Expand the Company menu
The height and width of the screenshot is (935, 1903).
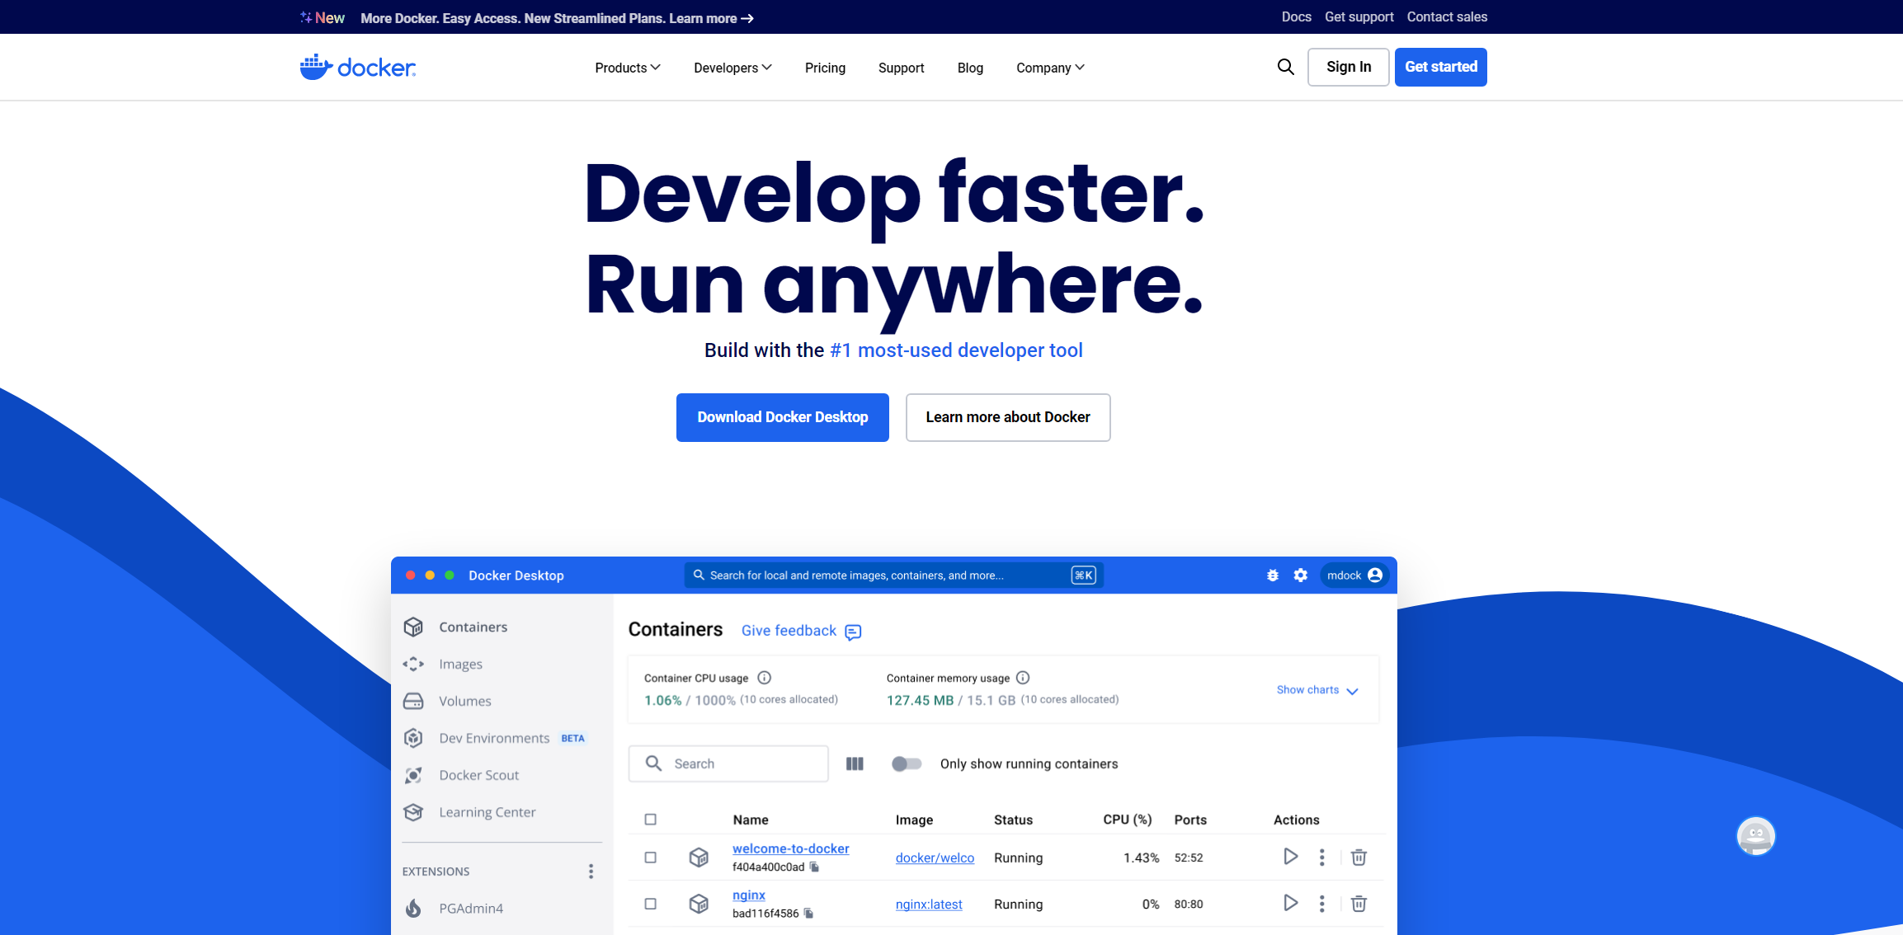[x=1050, y=68]
